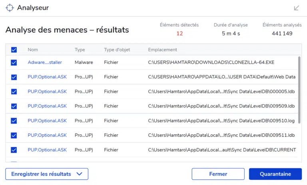The height and width of the screenshot is (185, 307).
Task: Uncheck the CLONEZILLA-64.EXE adware checkbox
Action: [x=14, y=62]
